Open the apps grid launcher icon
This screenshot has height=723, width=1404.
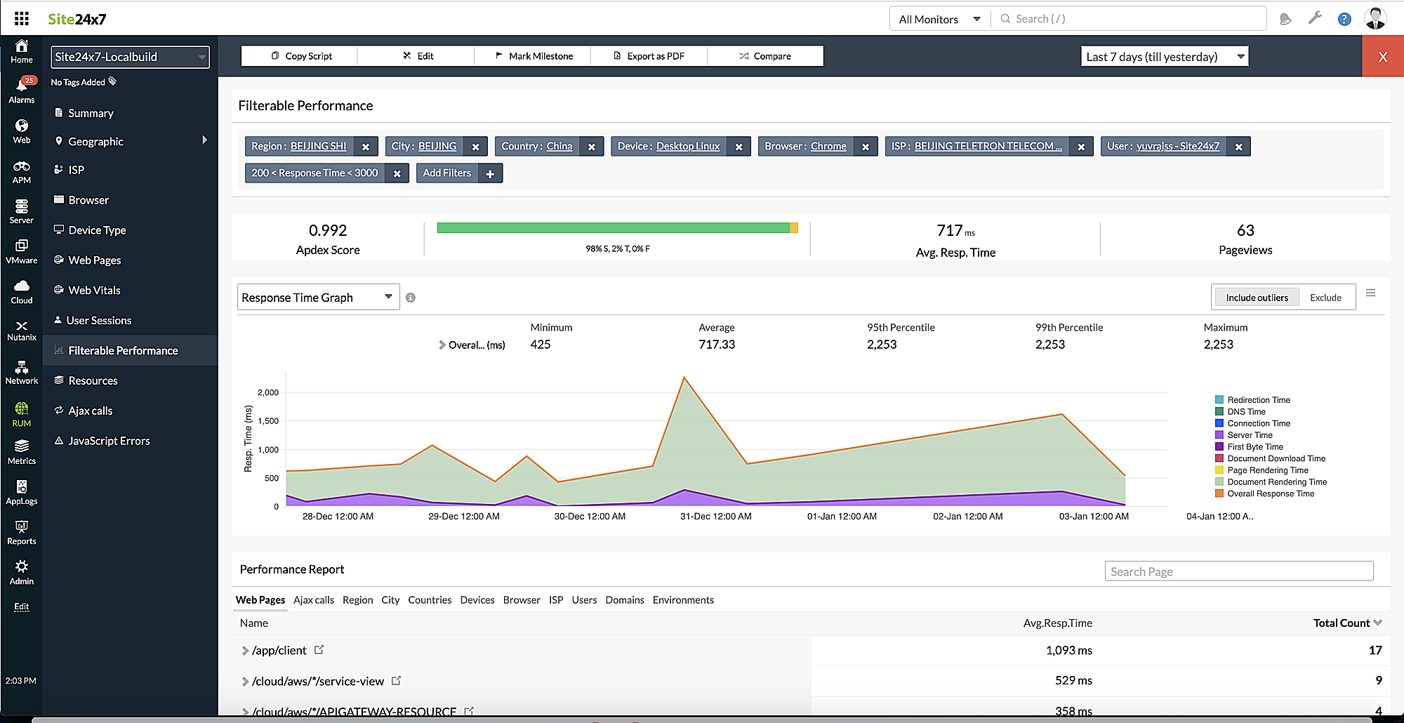coord(22,19)
